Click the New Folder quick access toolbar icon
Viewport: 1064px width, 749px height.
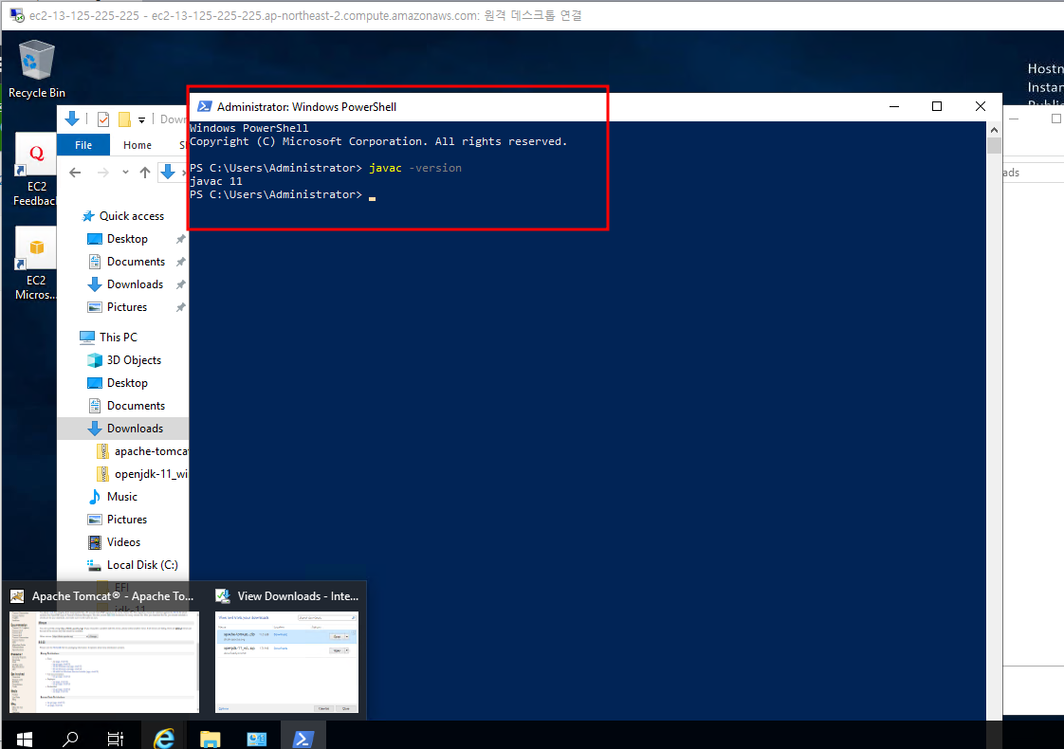pos(124,119)
